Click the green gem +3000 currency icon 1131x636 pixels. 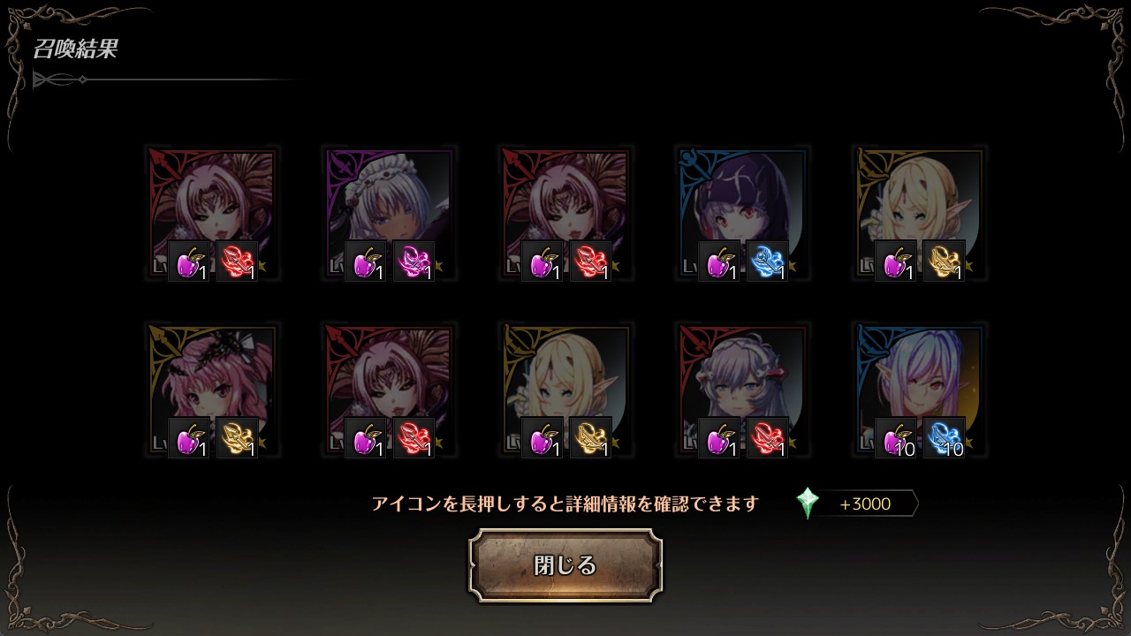[x=808, y=503]
